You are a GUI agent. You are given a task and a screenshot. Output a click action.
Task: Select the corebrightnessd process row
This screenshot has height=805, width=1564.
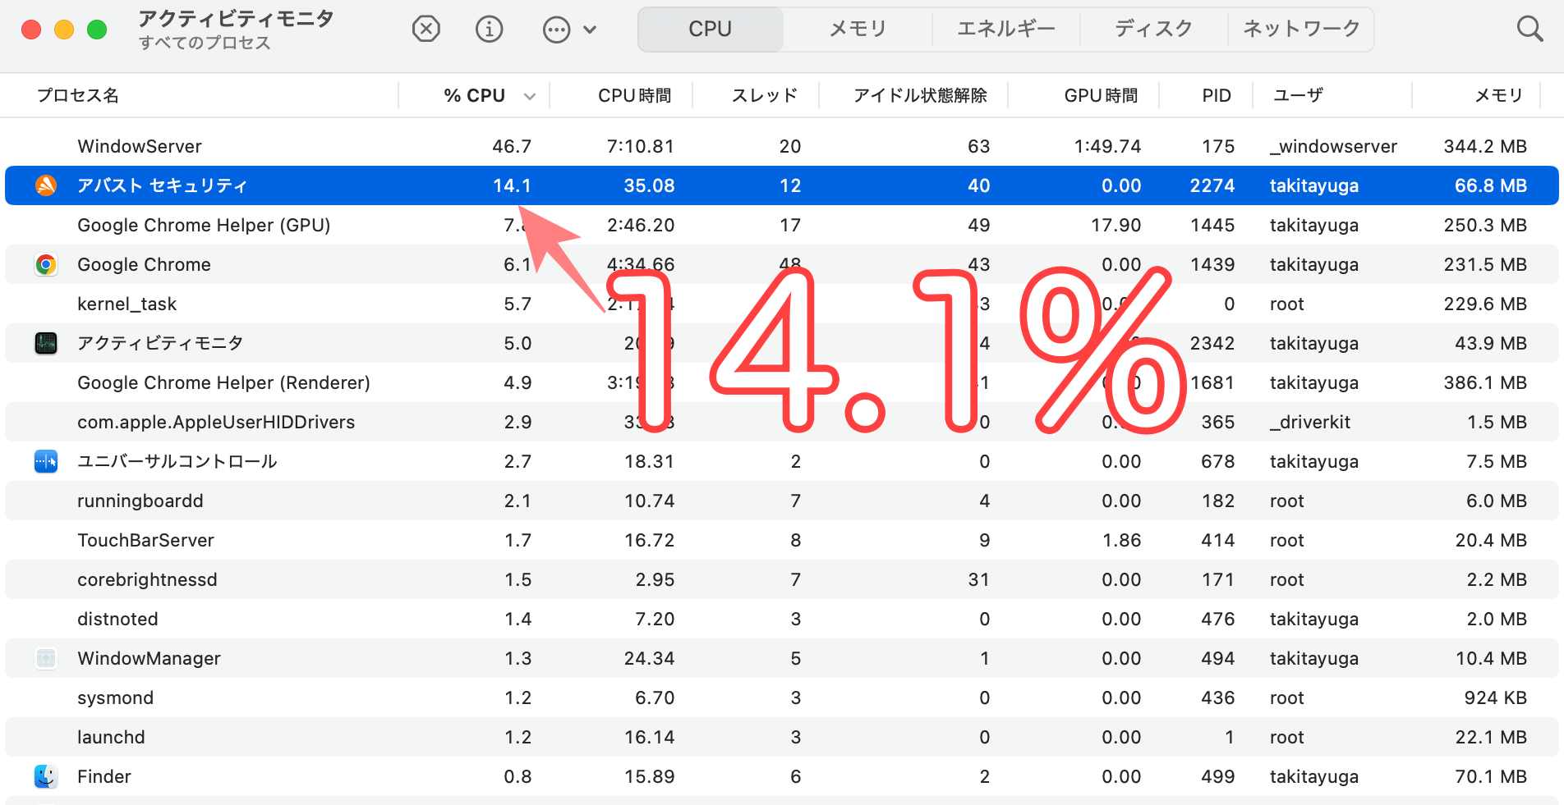[x=782, y=579]
